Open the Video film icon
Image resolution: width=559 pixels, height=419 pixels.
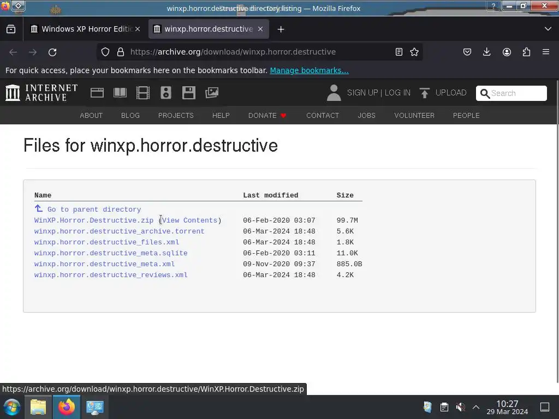tap(143, 93)
